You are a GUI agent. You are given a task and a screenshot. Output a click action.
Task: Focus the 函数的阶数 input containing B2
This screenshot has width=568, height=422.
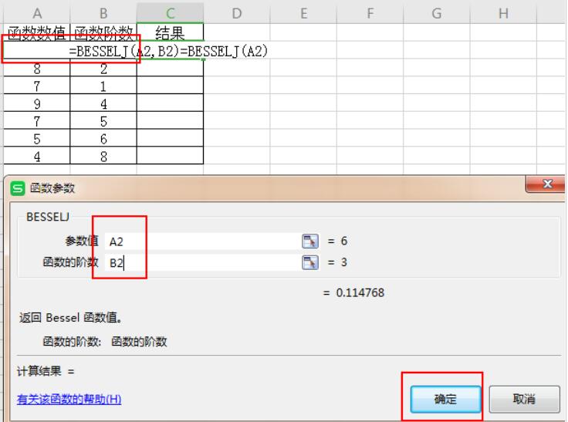203,262
